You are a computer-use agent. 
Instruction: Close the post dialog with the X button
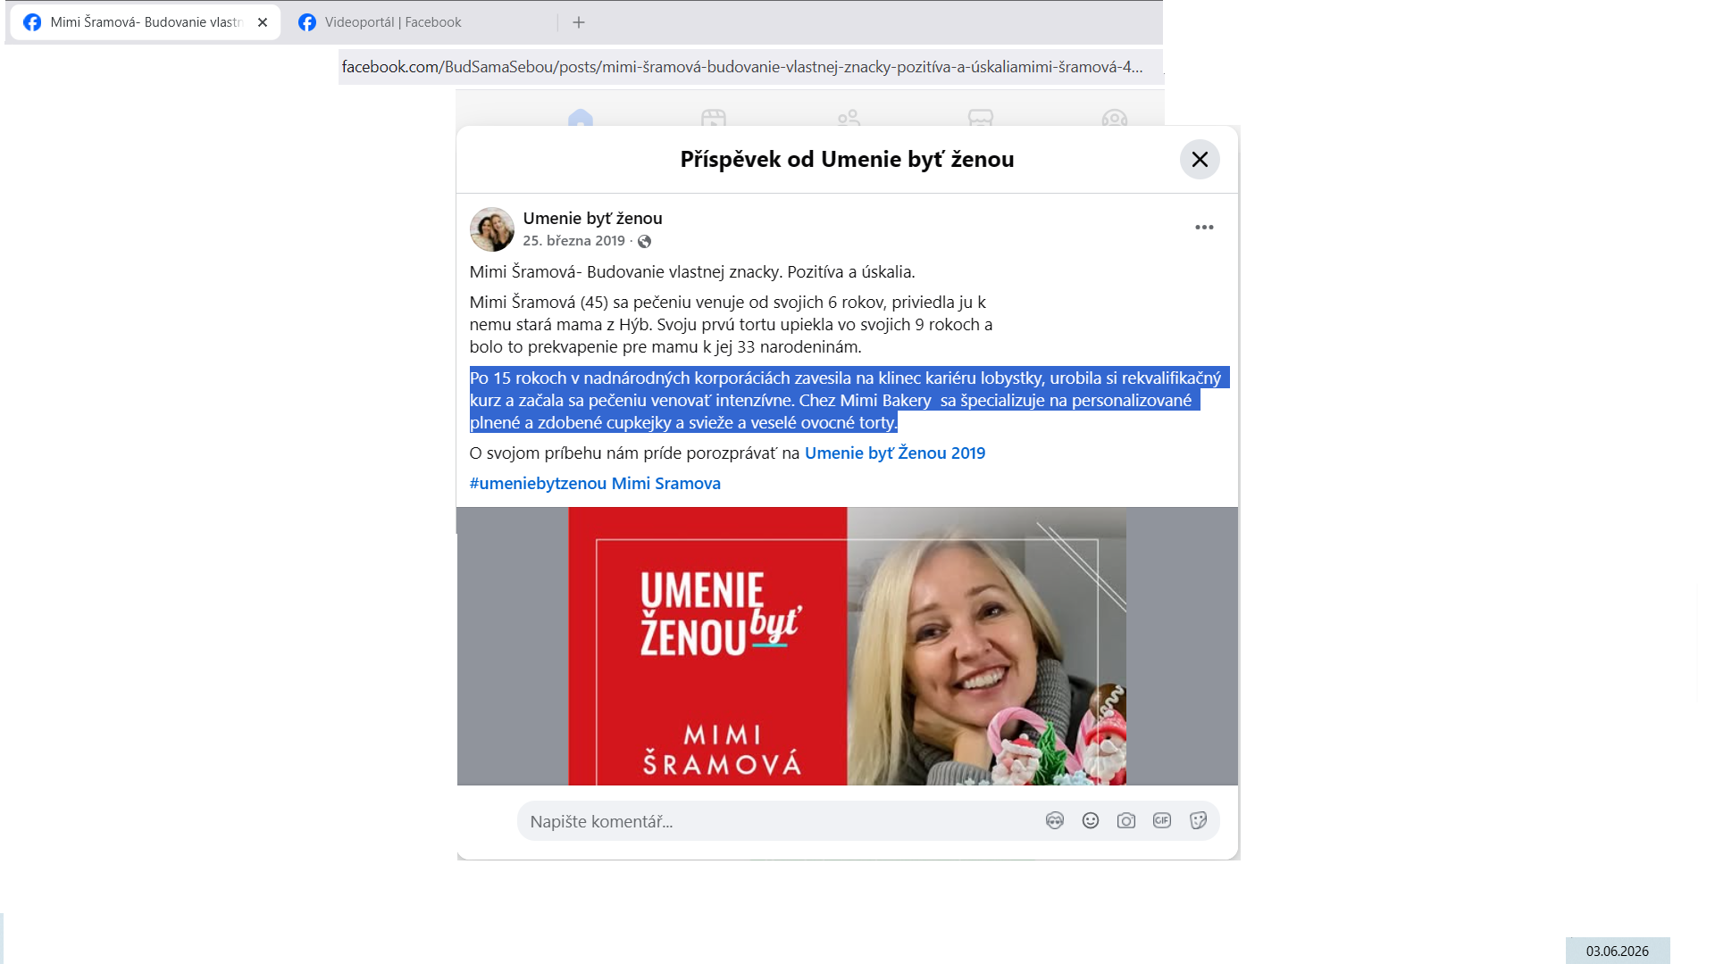[1200, 160]
